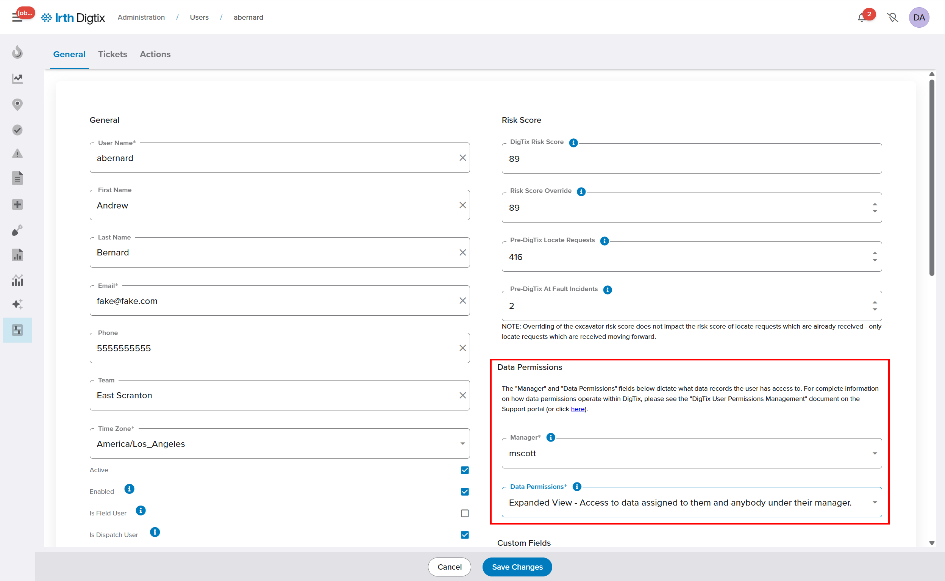The height and width of the screenshot is (581, 945).
Task: Switch to the Actions tab
Action: (x=155, y=54)
